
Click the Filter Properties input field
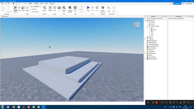(x=180, y=18)
